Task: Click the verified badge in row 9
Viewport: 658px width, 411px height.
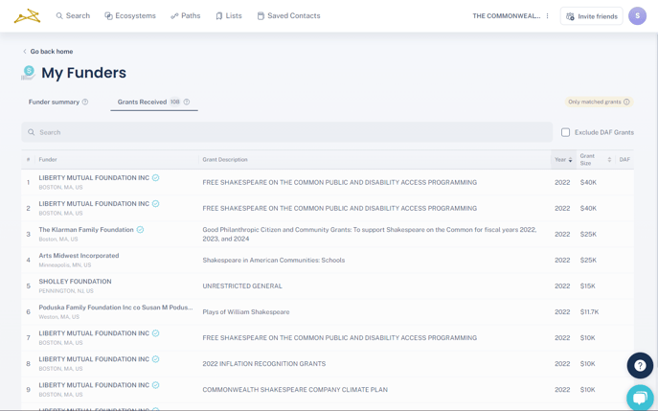Action: click(156, 385)
